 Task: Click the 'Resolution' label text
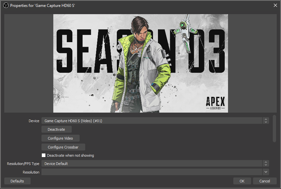(x=31, y=172)
